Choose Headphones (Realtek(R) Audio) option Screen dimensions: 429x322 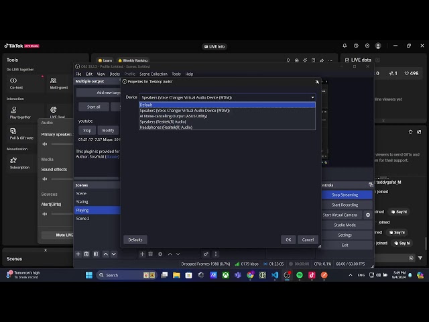click(227, 127)
